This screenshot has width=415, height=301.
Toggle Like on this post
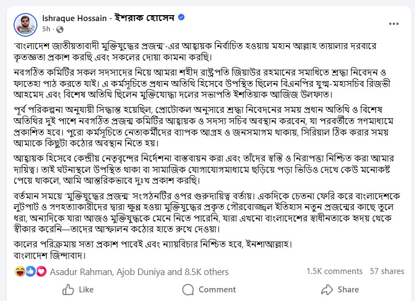pyautogui.click(x=79, y=290)
